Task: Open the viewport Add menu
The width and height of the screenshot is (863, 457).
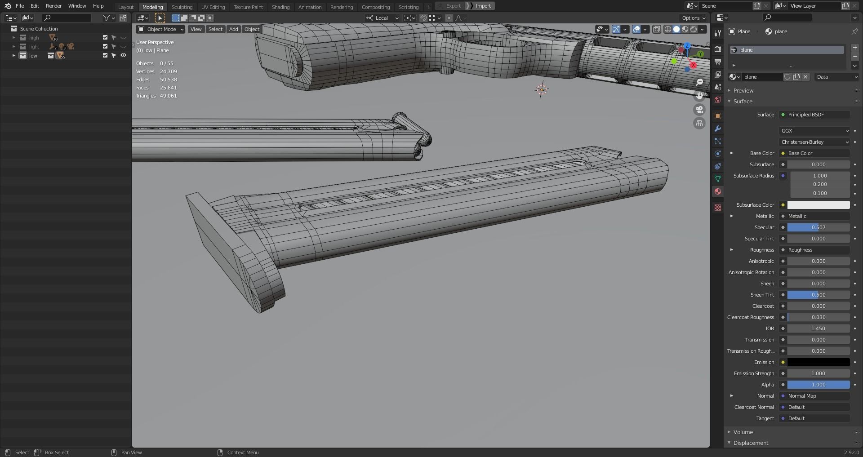Action: coord(233,29)
